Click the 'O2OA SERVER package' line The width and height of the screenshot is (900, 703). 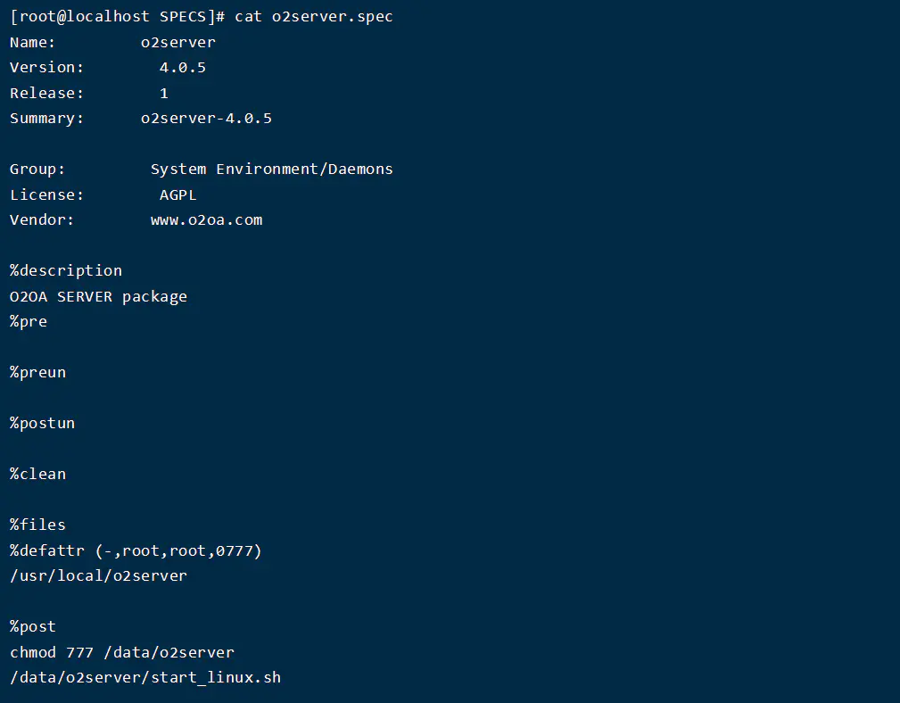98,296
